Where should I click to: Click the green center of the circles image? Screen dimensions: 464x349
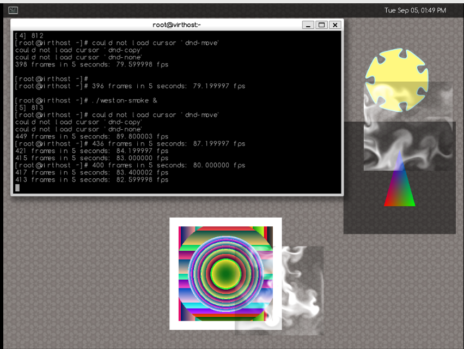pyautogui.click(x=225, y=273)
